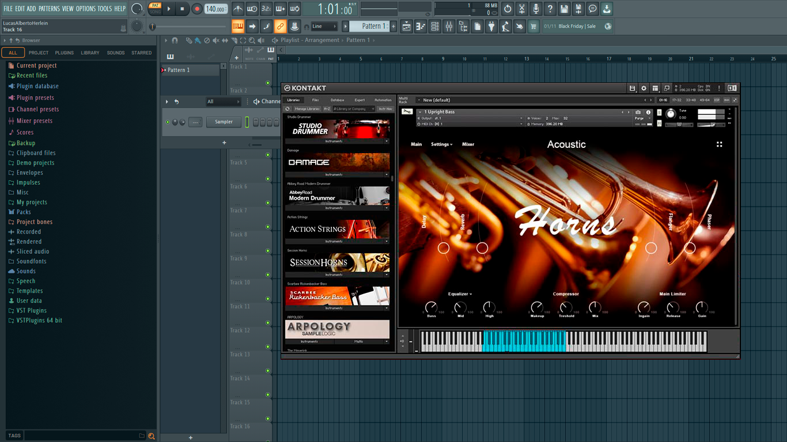
Task: Open the FILE menu
Action: (x=8, y=9)
